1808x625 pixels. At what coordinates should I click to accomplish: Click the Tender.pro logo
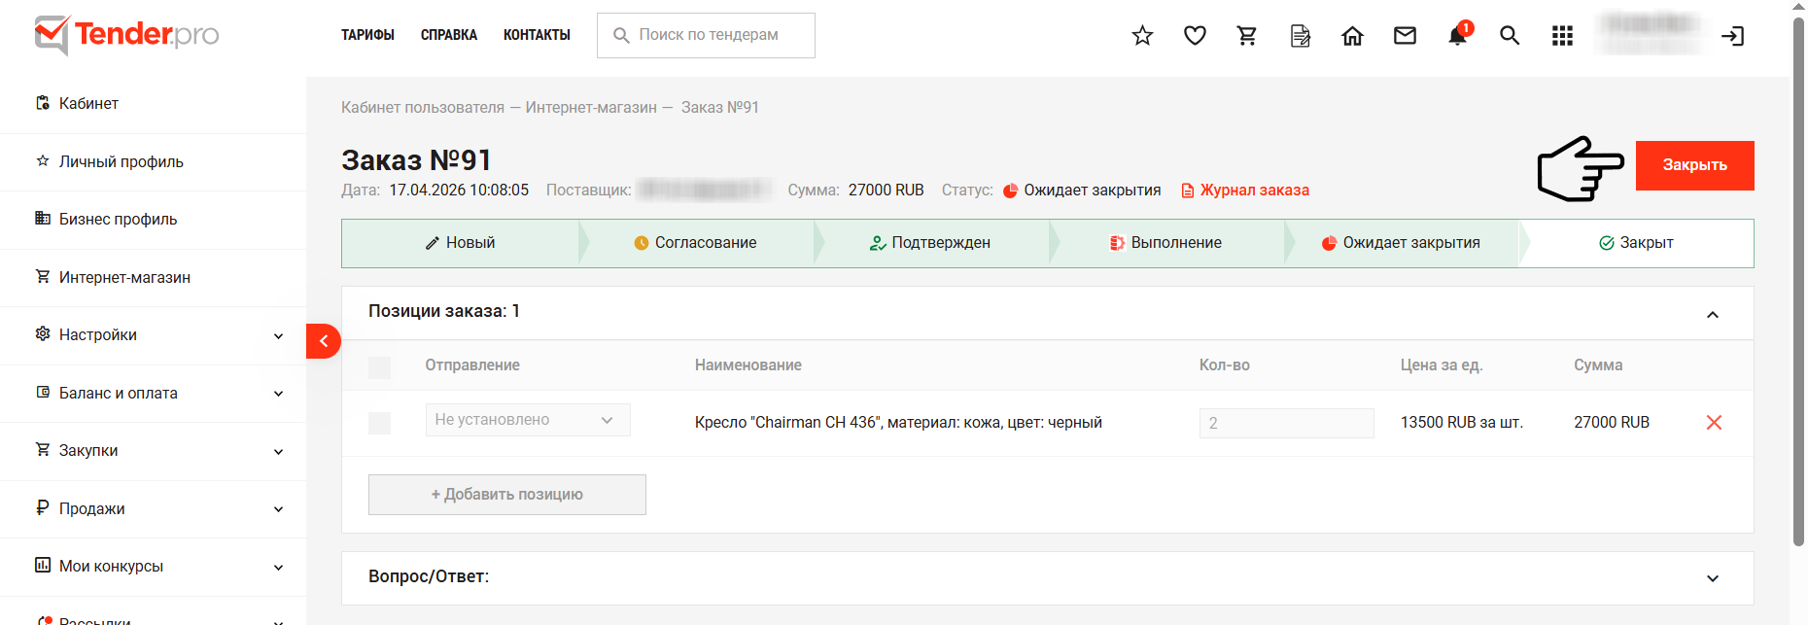[x=127, y=35]
